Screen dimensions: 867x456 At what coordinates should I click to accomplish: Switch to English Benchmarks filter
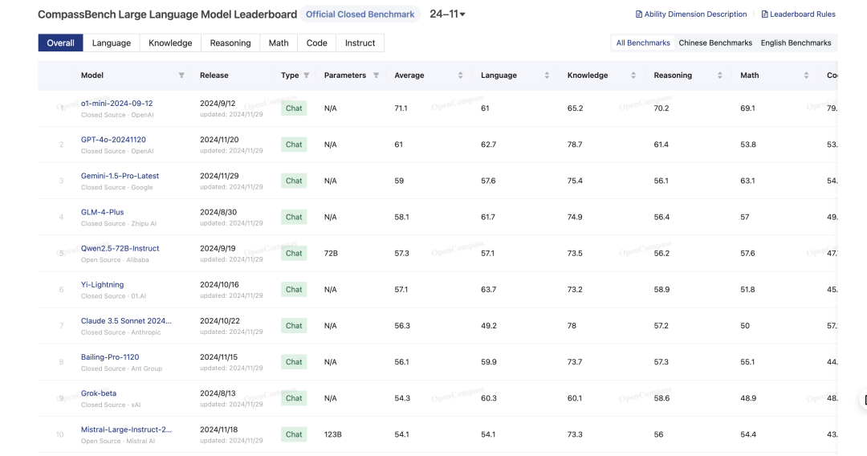(796, 43)
